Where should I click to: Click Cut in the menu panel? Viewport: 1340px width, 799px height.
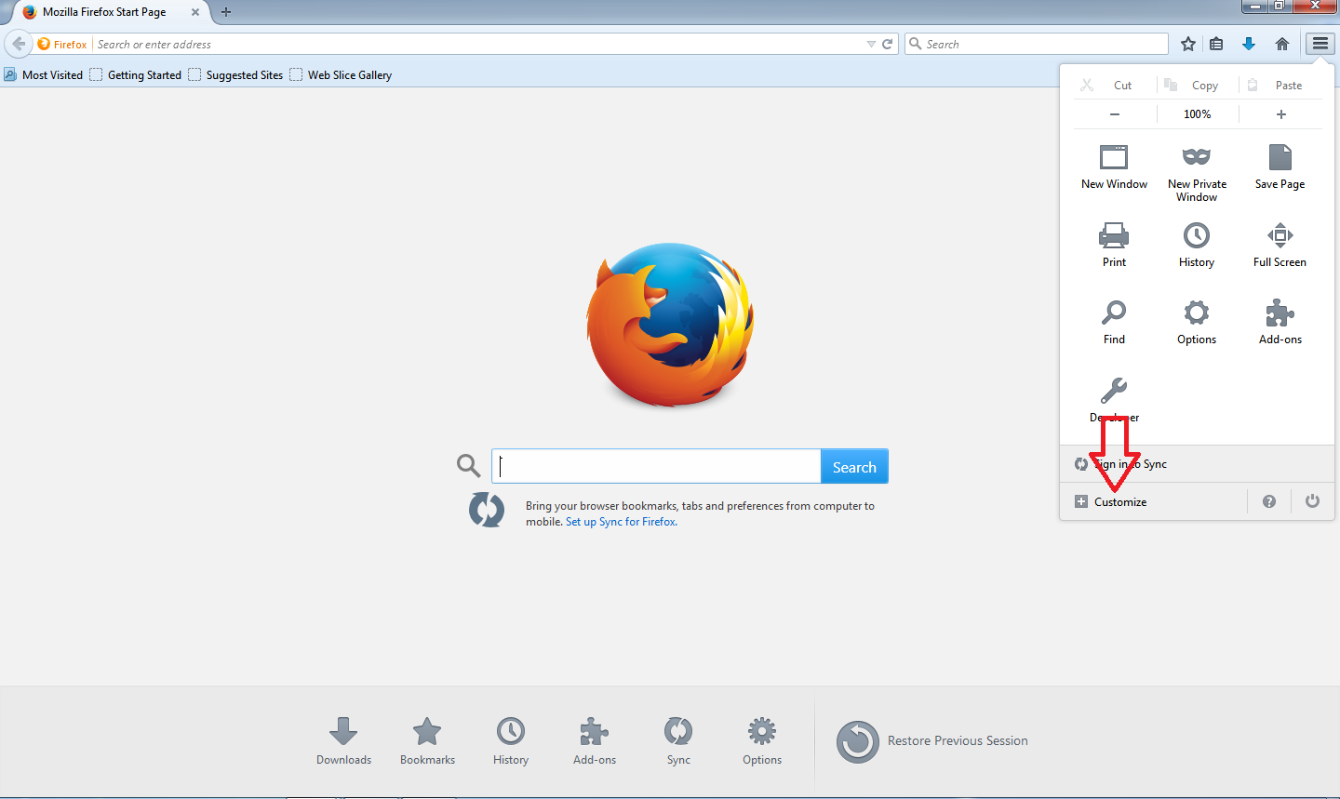click(x=1106, y=85)
